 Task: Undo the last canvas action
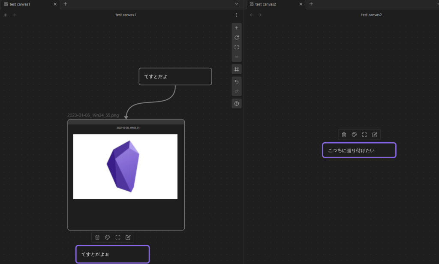tap(237, 82)
